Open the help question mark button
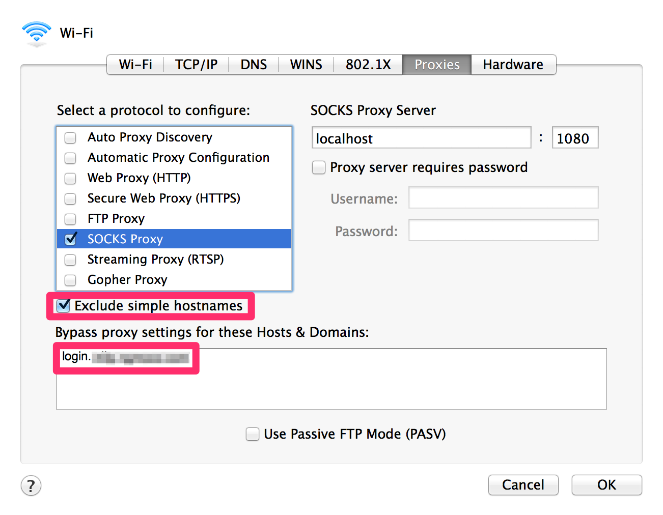The height and width of the screenshot is (515, 663). tap(31, 486)
